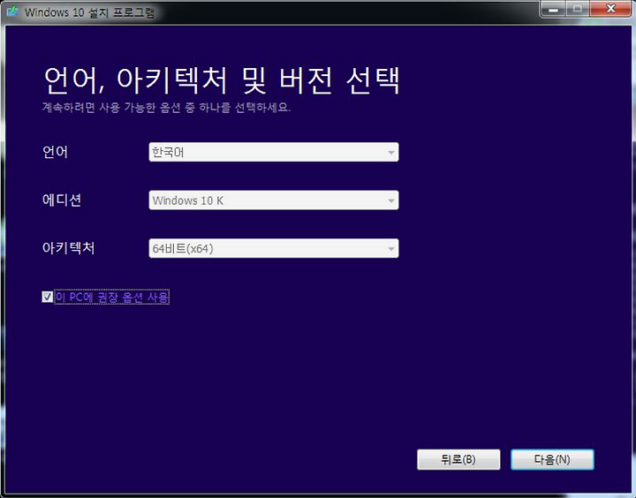Screen dimensions: 636x498
Task: Open the 에디션 dropdown showing Windows 10 K
Action: (x=273, y=200)
